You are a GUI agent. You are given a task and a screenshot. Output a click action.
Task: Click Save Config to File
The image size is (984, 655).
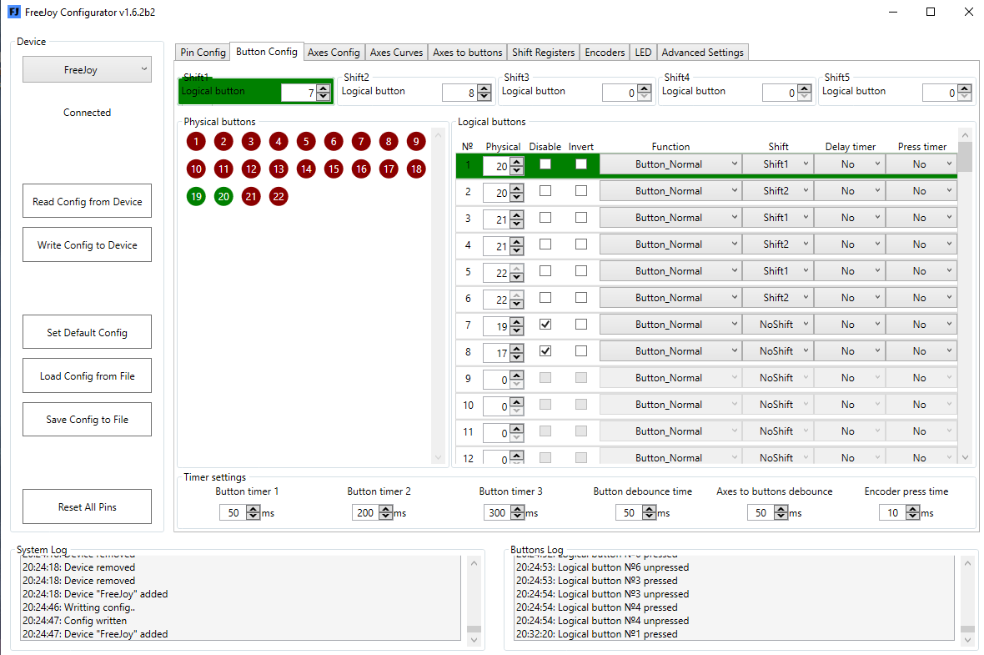click(88, 419)
